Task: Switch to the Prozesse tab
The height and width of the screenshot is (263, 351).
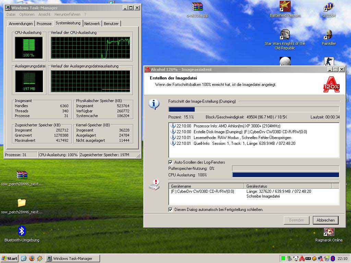Action: pos(44,24)
